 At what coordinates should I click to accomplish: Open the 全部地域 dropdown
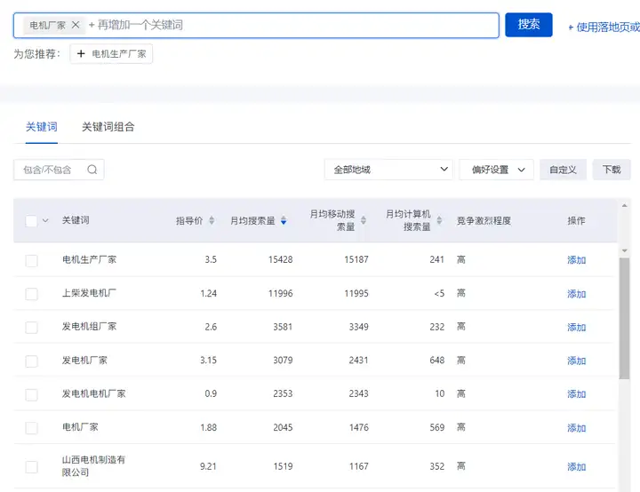[x=388, y=170]
